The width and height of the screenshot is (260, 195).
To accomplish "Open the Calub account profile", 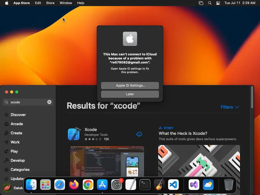I will [x=13, y=188].
